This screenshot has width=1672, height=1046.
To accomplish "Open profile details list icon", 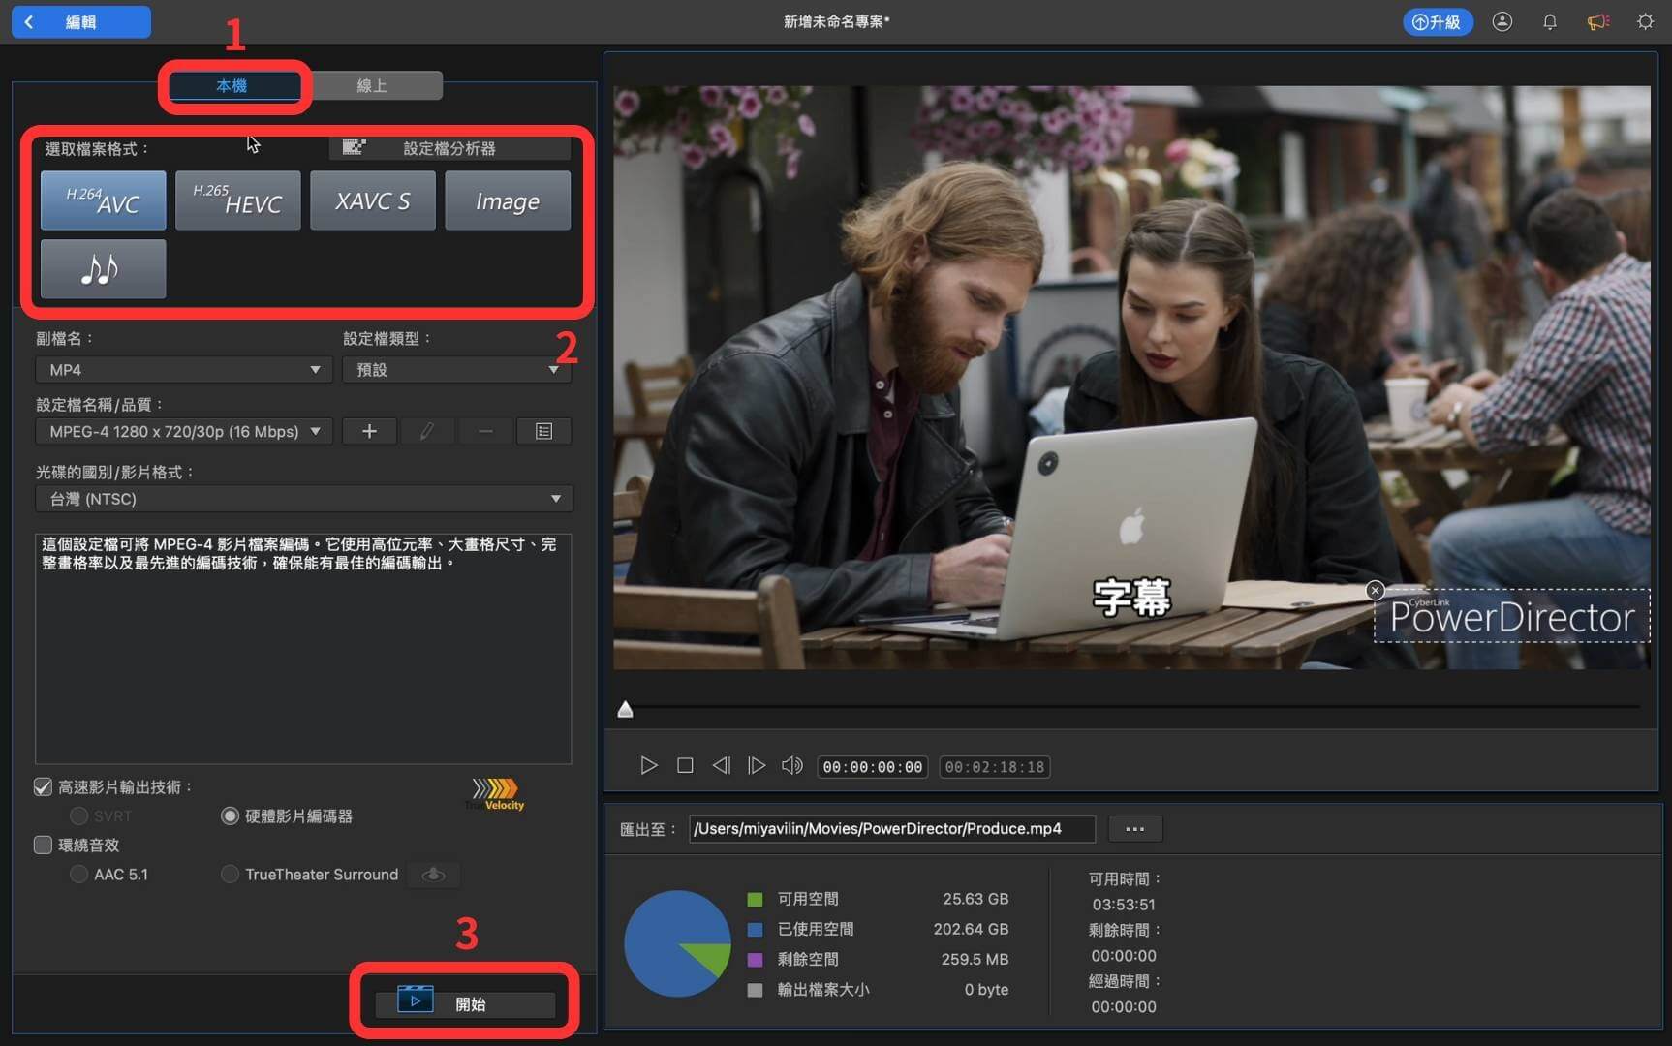I will coord(543,431).
